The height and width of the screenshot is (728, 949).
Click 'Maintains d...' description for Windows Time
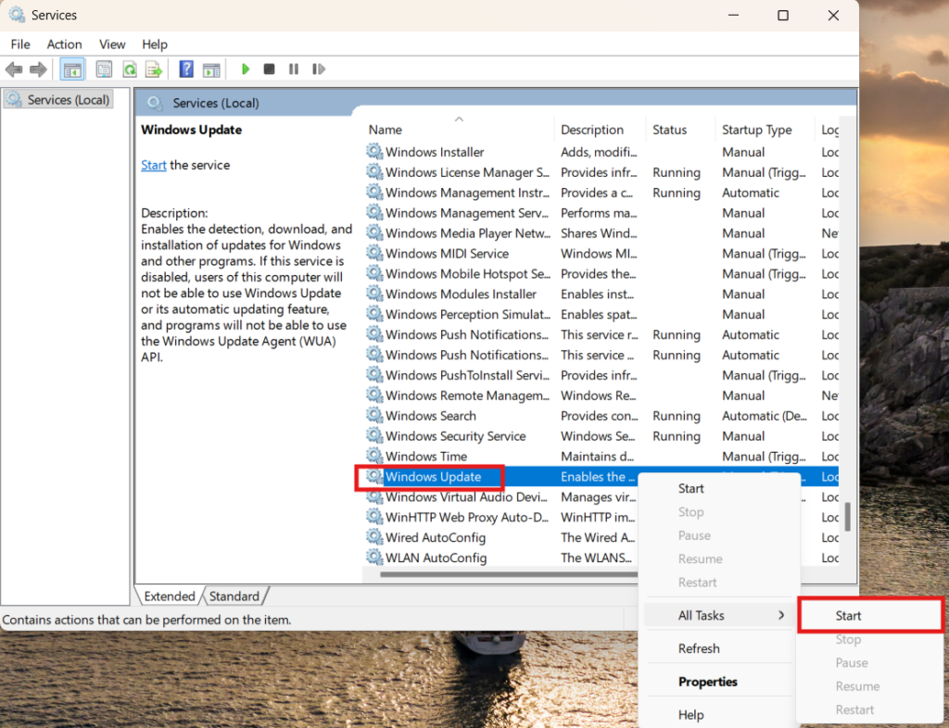click(597, 456)
